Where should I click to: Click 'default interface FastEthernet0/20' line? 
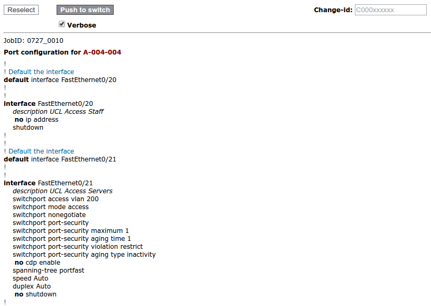click(60, 80)
